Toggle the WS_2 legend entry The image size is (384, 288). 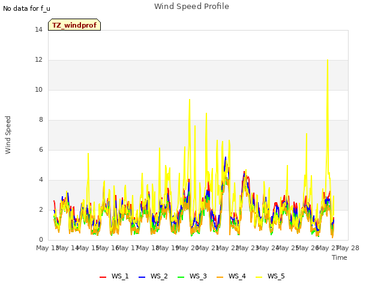point(154,276)
